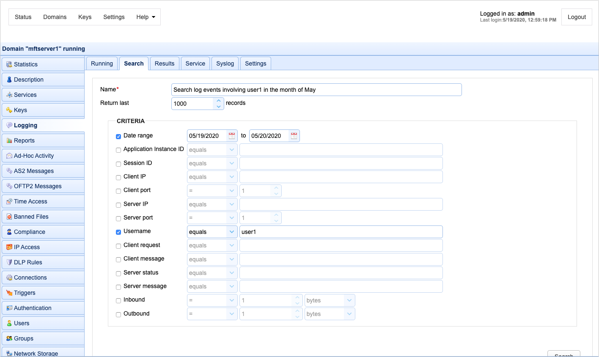Enable the Session ID checkbox
The height and width of the screenshot is (357, 599).
pos(118,164)
